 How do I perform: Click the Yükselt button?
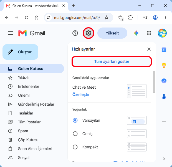[x=112, y=33]
